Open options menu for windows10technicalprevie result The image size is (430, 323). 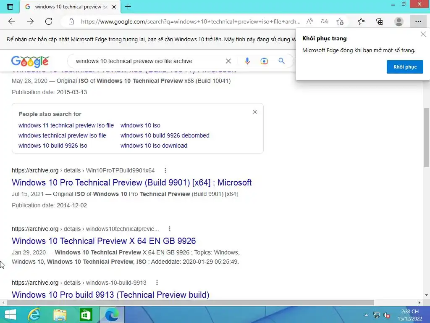tap(170, 229)
